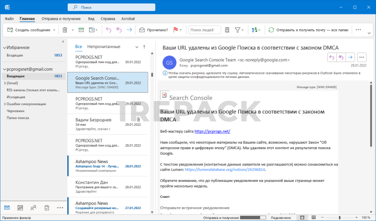
Task: Click the Reply All icon in message header
Action: coord(341,57)
